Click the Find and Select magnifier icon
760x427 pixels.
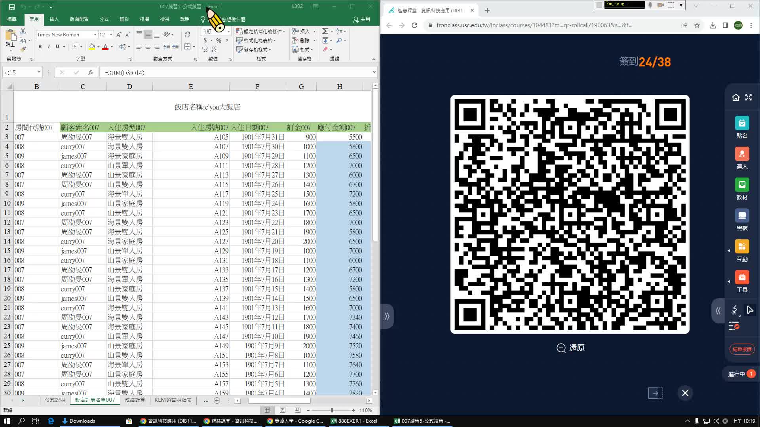[x=339, y=40]
